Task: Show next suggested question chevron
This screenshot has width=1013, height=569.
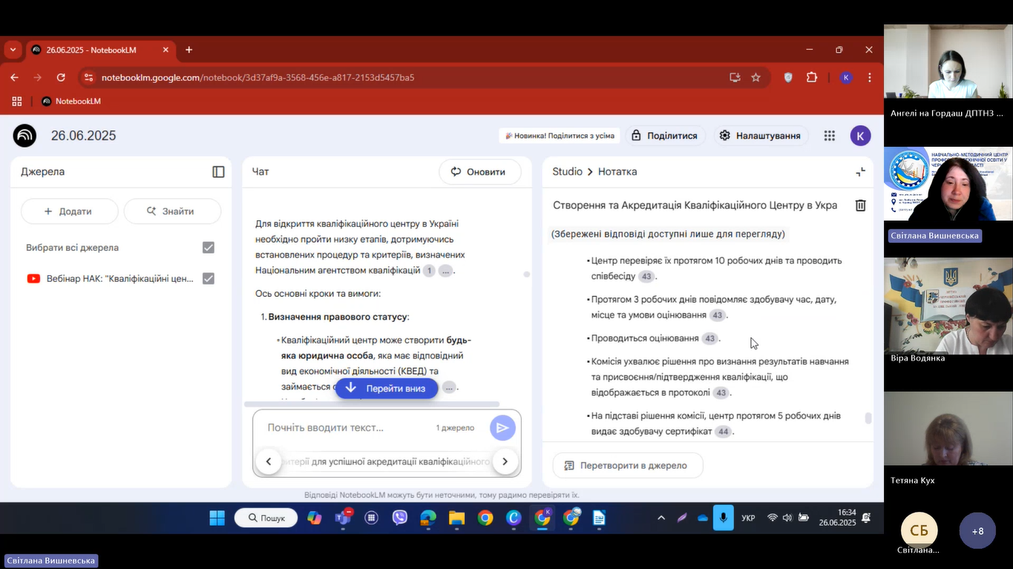Action: point(505,461)
